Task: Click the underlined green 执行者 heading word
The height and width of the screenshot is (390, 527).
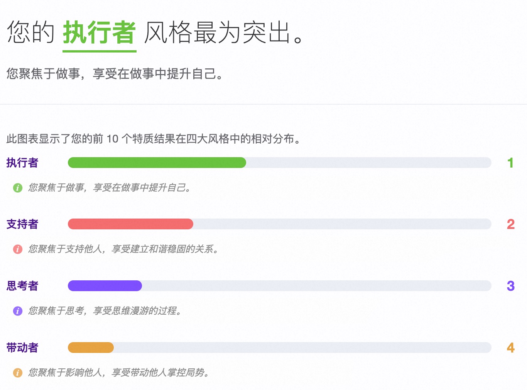Action: point(100,33)
